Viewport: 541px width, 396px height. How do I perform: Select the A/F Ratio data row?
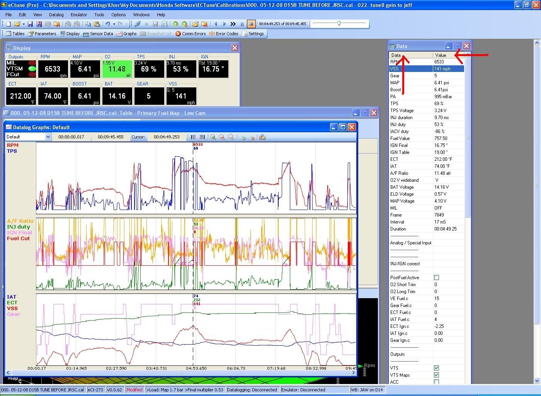[x=427, y=173]
